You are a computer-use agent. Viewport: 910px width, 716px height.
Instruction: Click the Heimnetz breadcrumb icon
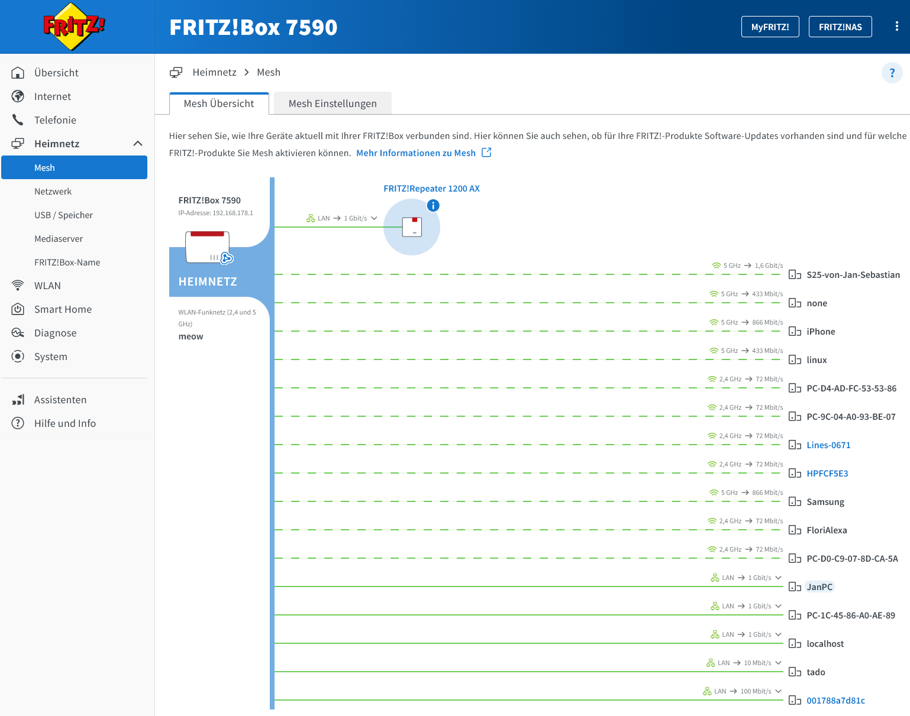coord(176,72)
